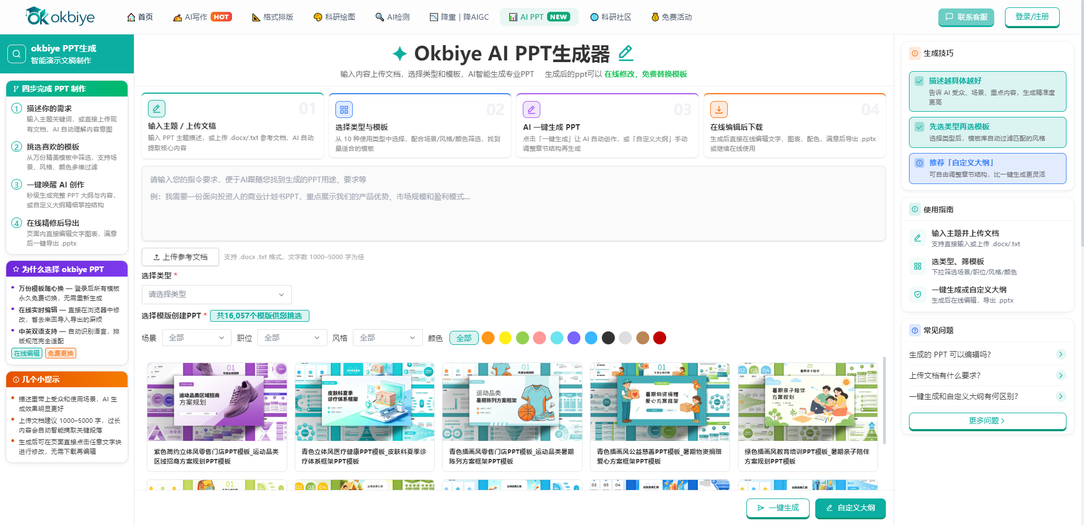Click the search icon in the okbiye PPT生成 sidebar header
The image size is (1084, 525).
[16, 54]
